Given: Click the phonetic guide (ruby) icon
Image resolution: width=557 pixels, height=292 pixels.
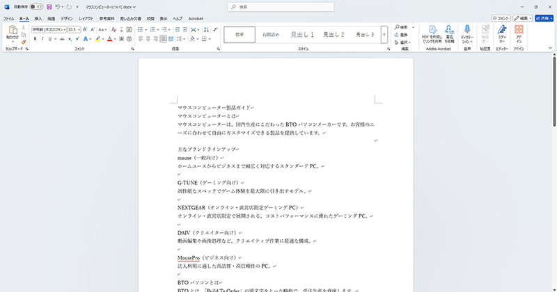Looking at the screenshot, I should click(x=121, y=29).
